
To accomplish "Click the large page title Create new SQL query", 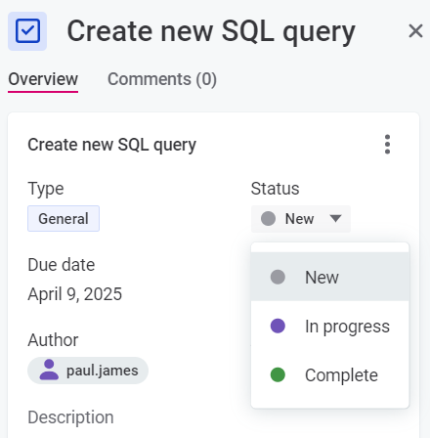I will point(211,32).
